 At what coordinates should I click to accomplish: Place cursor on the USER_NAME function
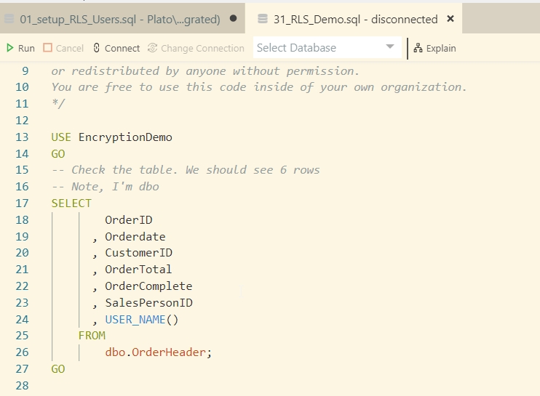click(x=135, y=320)
